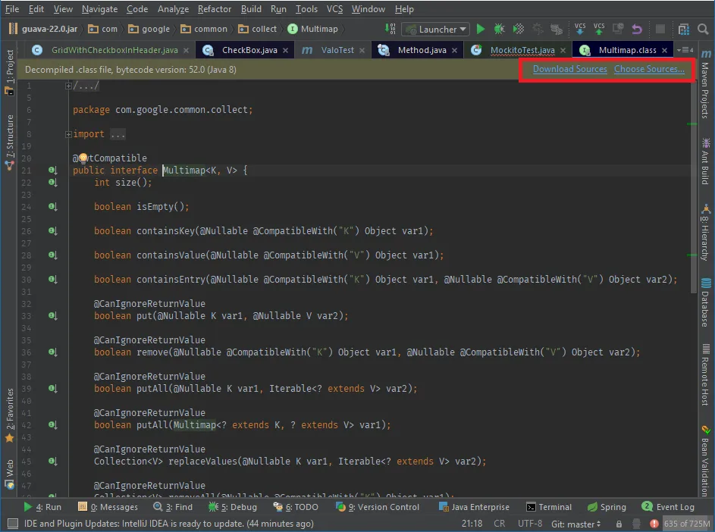The height and width of the screenshot is (532, 715).
Task: Open the Project Structure toolbar icon
Action: [683, 29]
